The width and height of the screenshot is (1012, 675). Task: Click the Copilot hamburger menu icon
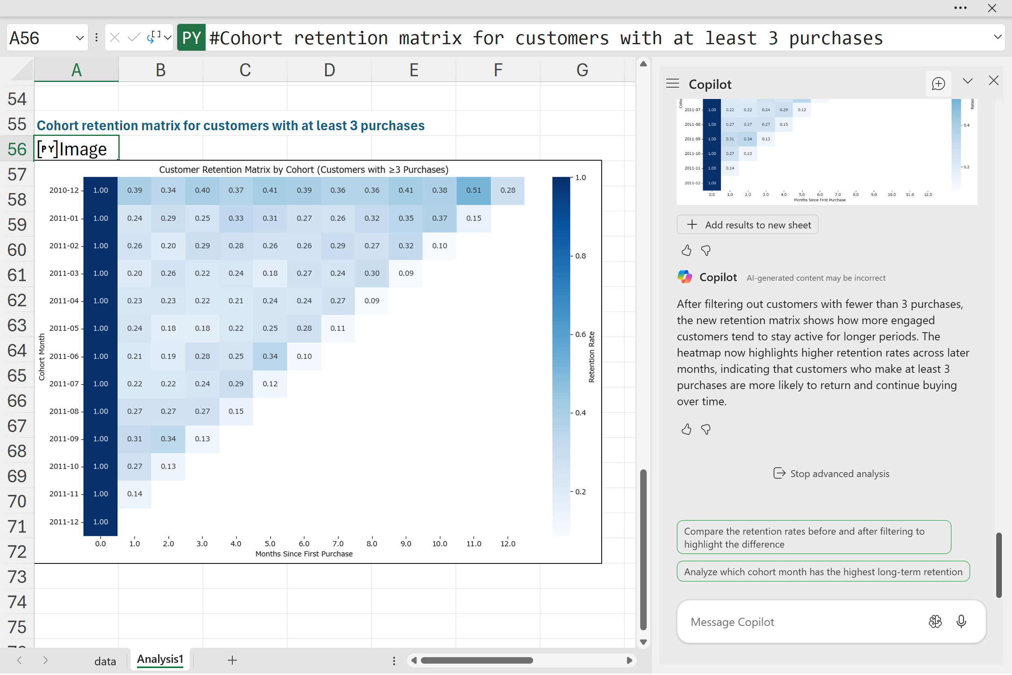point(673,84)
